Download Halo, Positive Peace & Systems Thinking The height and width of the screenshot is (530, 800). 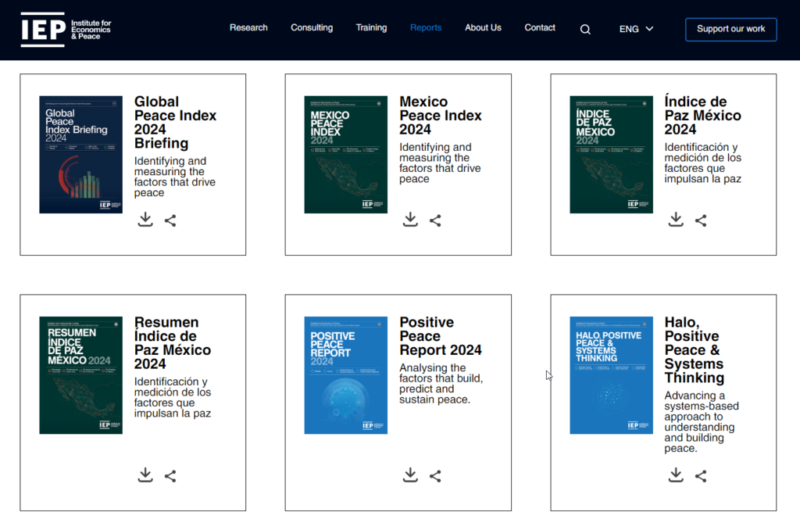(x=676, y=474)
